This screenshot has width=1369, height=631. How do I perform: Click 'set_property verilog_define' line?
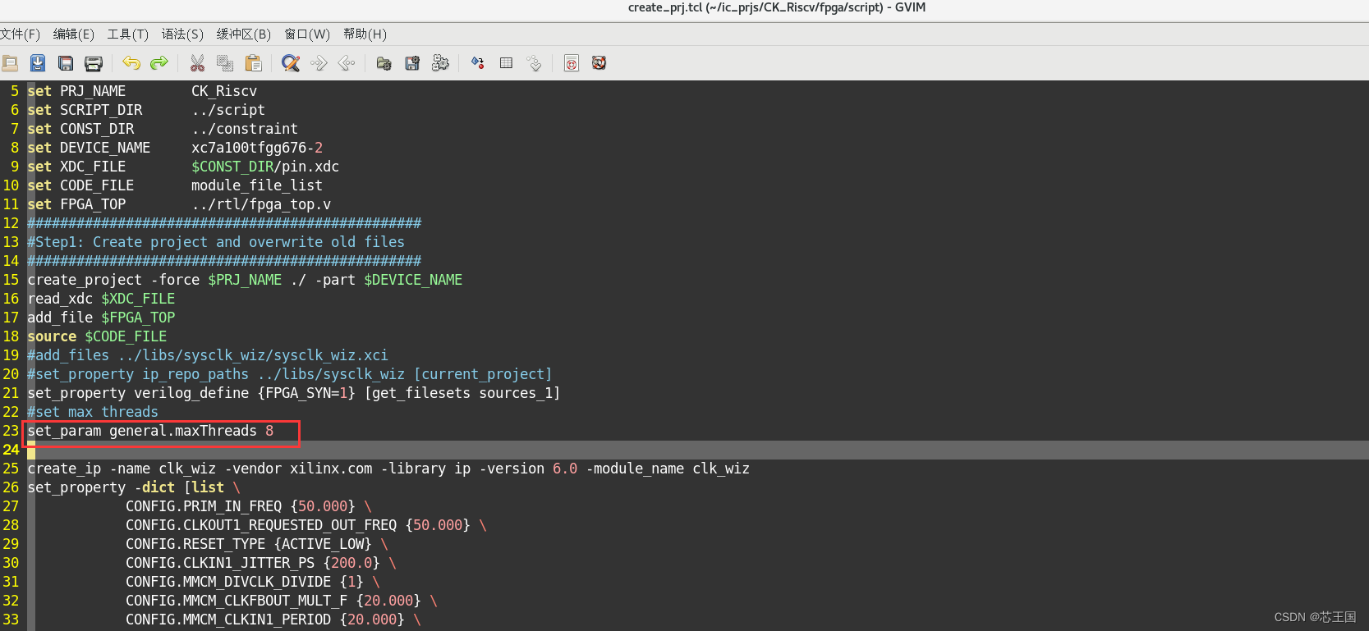pyautogui.click(x=294, y=393)
